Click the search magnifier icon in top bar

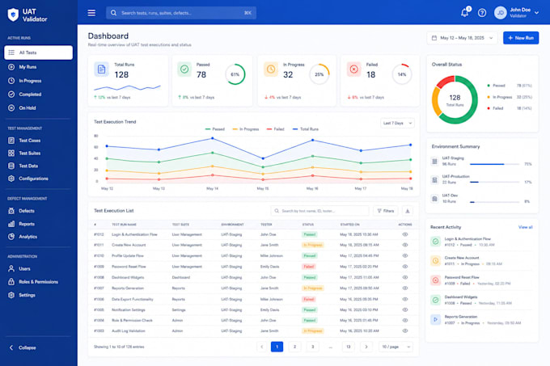(114, 13)
